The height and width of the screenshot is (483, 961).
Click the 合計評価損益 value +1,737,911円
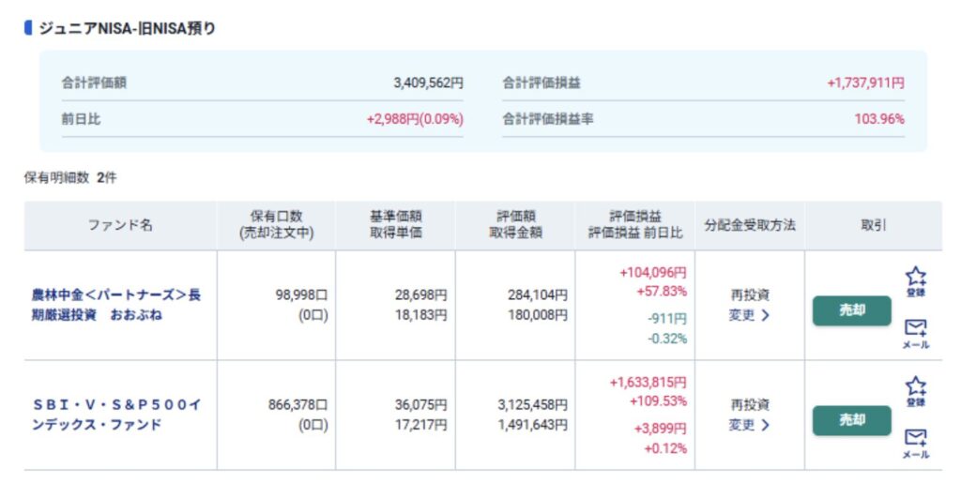pos(865,83)
